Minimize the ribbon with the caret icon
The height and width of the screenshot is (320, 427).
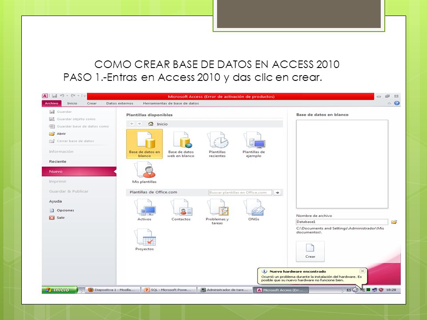[389, 104]
